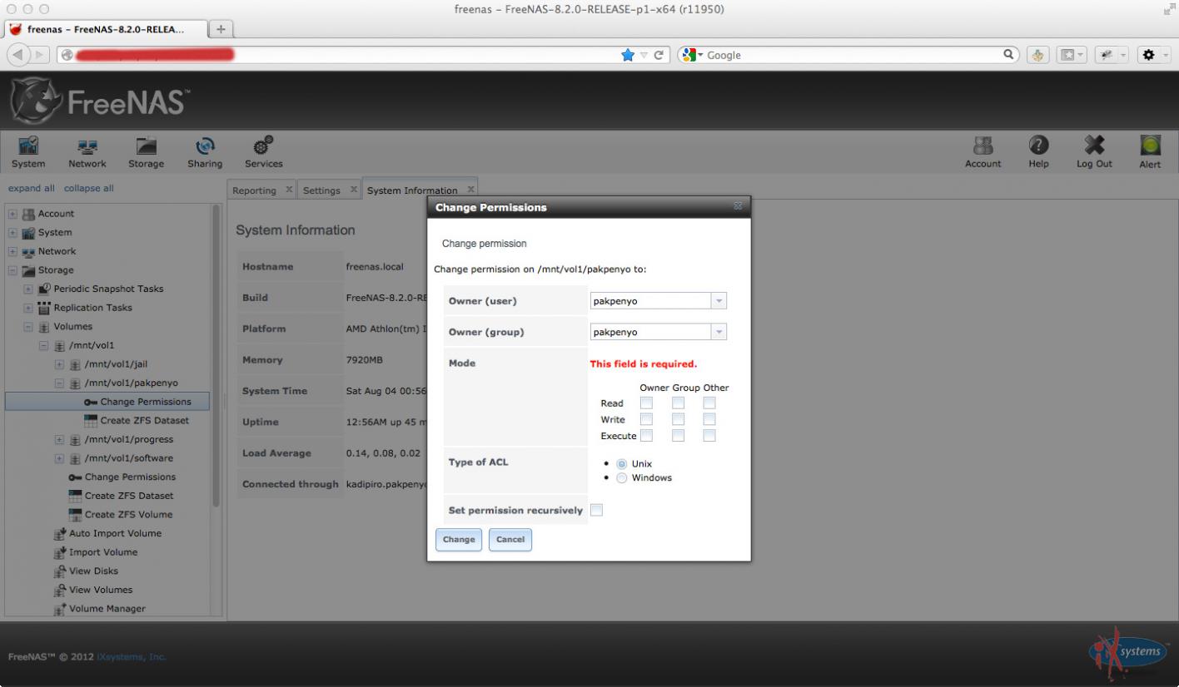Image resolution: width=1179 pixels, height=687 pixels.
Task: Select Change Permissions under /mnt/vol1/software
Action: 130,477
